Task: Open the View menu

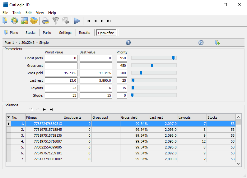Action: click(40, 12)
